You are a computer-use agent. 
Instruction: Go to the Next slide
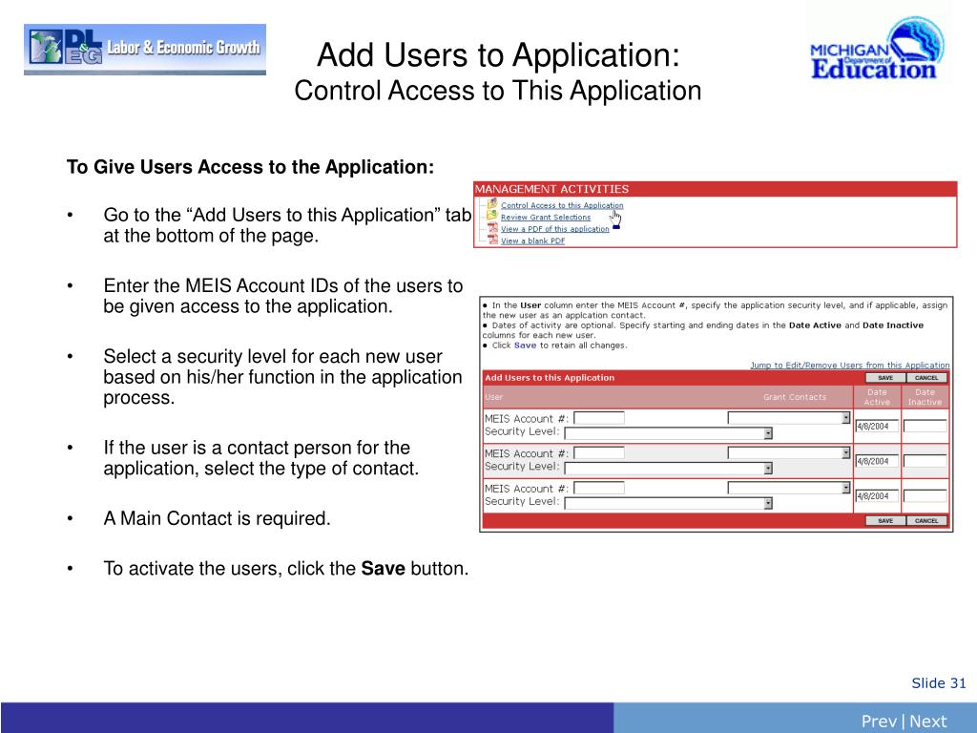point(927,722)
